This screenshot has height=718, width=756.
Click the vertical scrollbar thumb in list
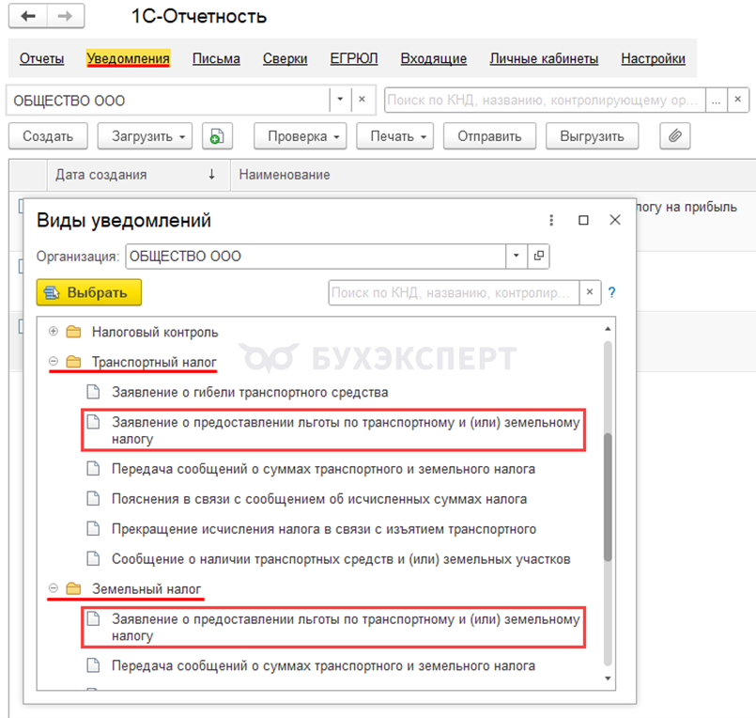click(608, 497)
